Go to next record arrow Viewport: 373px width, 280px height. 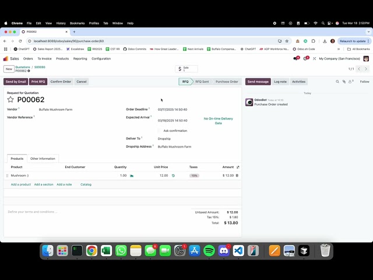pos(366,69)
